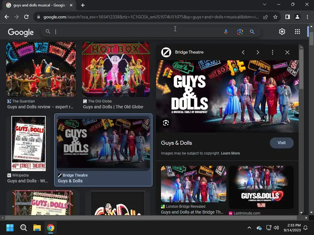Click the blue search magnifier button

click(x=252, y=32)
